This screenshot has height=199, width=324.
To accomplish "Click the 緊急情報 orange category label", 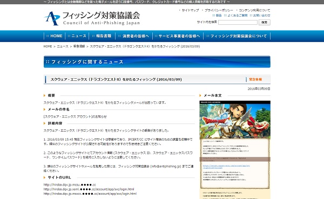I will pyautogui.click(x=255, y=79).
